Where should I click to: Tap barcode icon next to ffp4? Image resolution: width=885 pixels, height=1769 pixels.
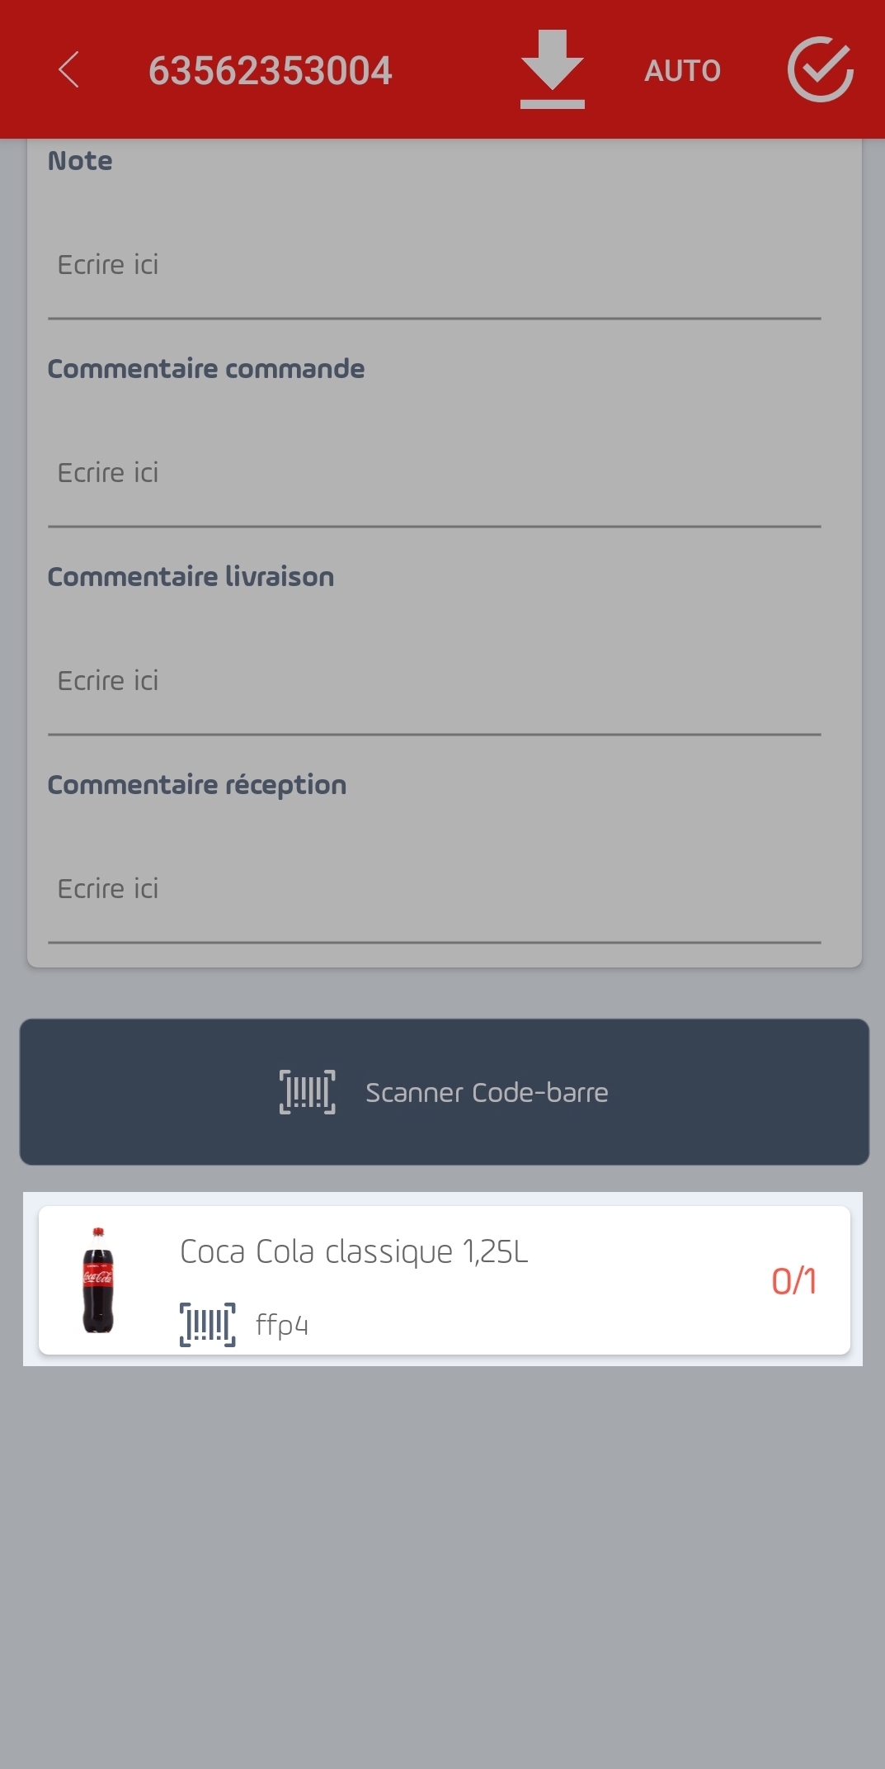[x=208, y=1324]
